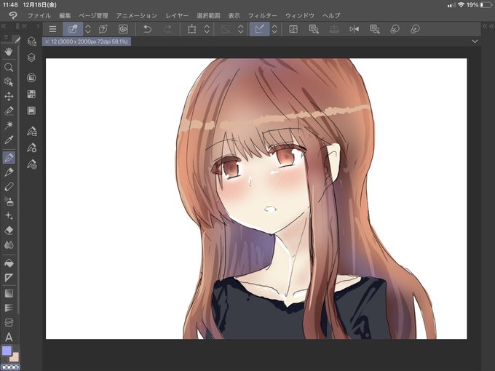Undo the last action
Viewport: 495px width, 371px height.
point(147,29)
